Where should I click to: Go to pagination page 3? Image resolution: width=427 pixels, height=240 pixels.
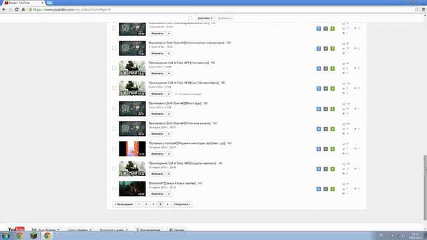pyautogui.click(x=153, y=205)
